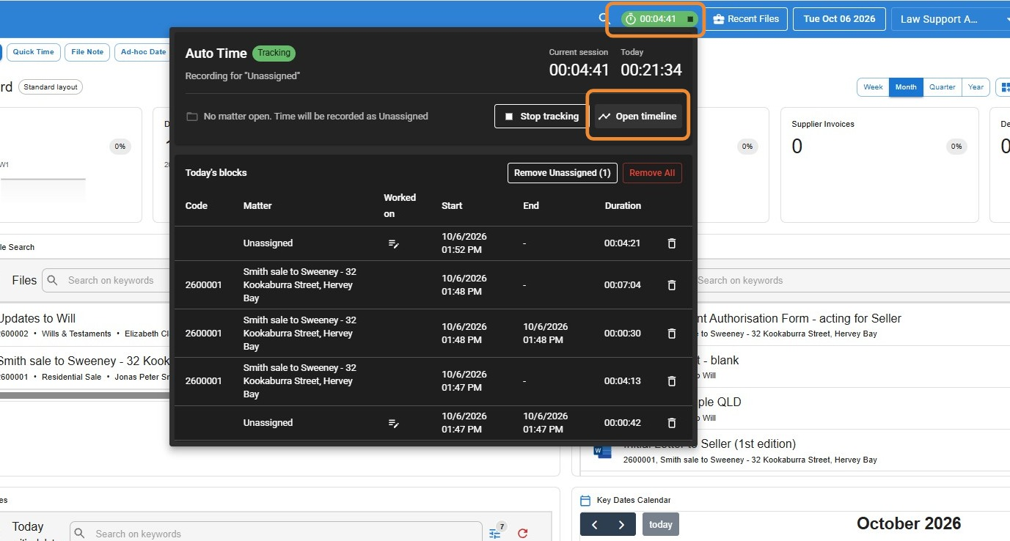1010x541 pixels.
Task: Assign matter for the 00:00:42 Unassigned block
Action: 394,423
